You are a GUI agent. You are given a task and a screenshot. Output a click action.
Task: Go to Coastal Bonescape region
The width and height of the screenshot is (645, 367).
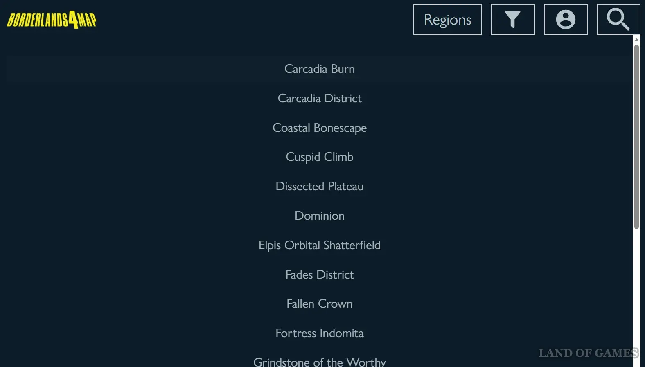click(x=320, y=128)
